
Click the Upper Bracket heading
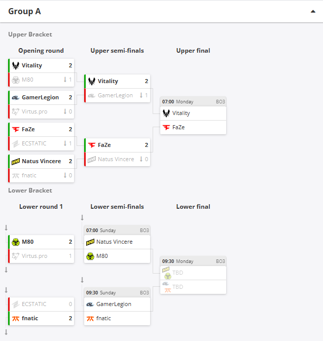pyautogui.click(x=30, y=34)
